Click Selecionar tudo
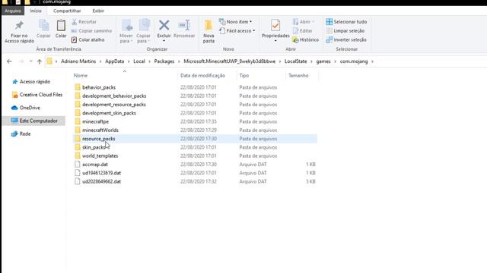This screenshot has height=273, width=487. point(346,22)
